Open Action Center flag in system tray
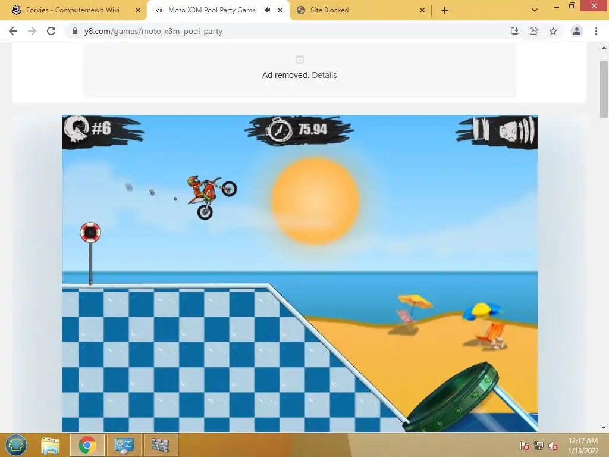The height and width of the screenshot is (457, 609). 524,446
